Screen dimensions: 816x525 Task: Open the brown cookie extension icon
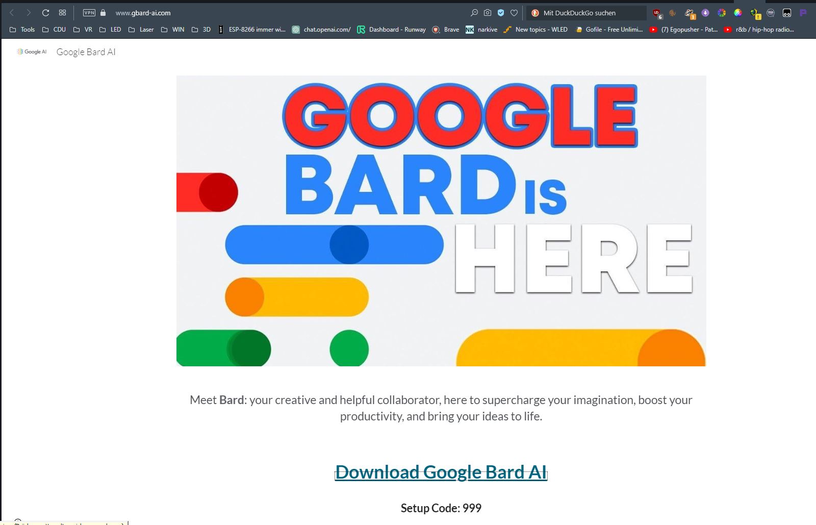click(x=673, y=13)
